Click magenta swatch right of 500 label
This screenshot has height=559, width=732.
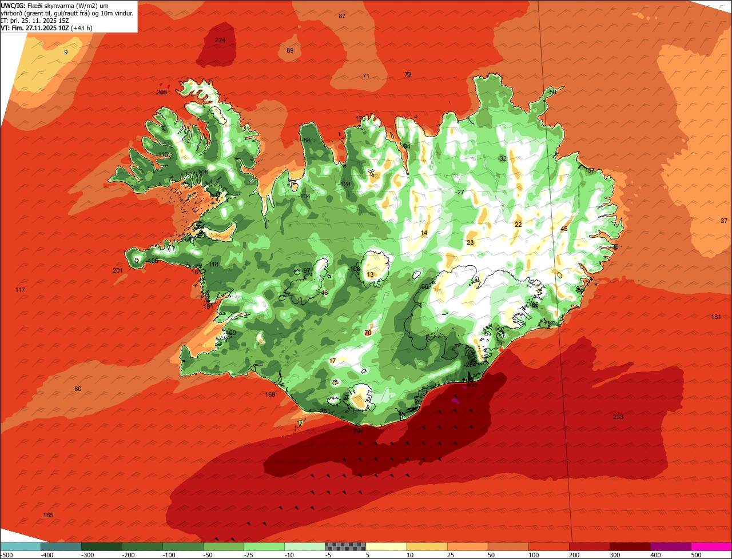click(x=711, y=546)
